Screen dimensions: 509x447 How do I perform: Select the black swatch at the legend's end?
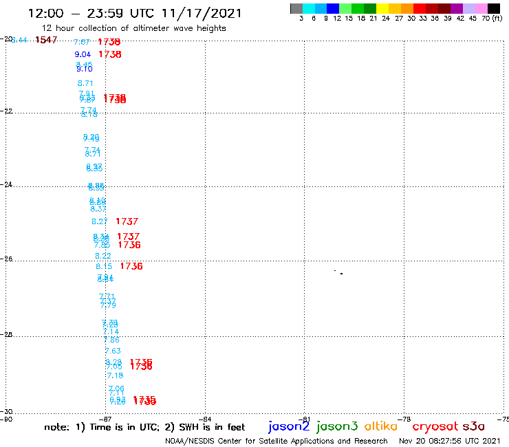[494, 8]
